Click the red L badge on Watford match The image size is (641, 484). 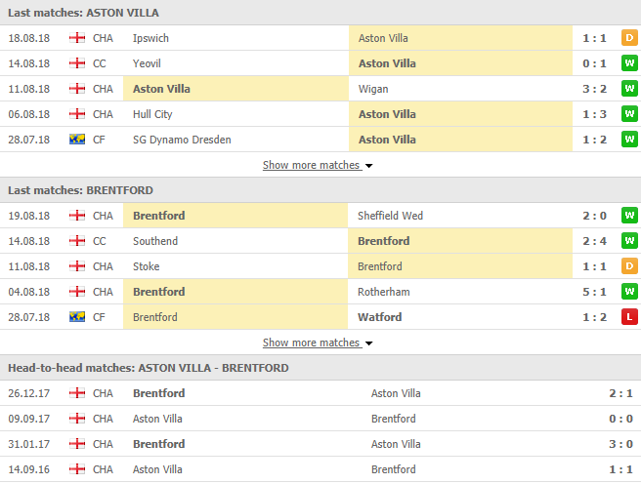pyautogui.click(x=629, y=317)
